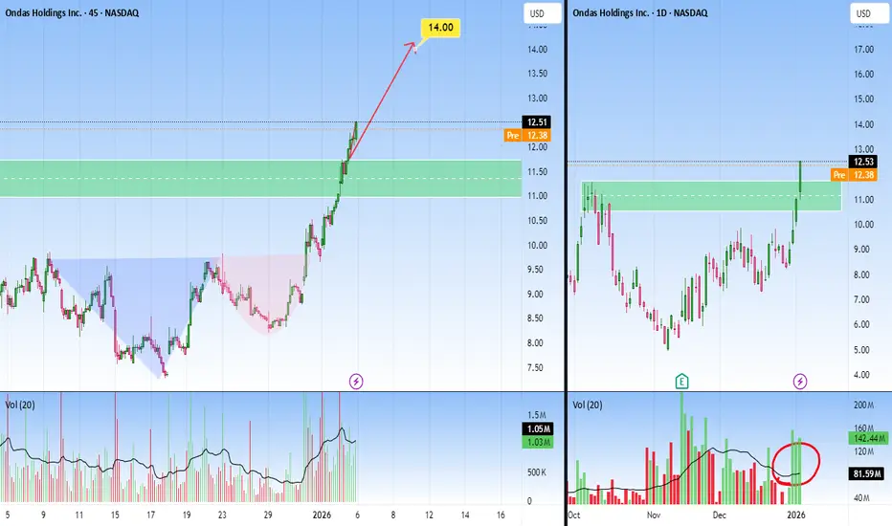This screenshot has height=526, width=892.
Task: Click the 14.00 level on left price axis
Action: click(x=537, y=50)
